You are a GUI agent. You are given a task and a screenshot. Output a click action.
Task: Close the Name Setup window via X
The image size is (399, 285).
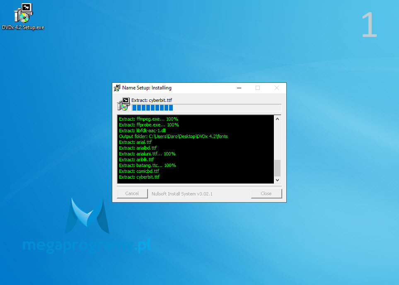pyautogui.click(x=277, y=88)
